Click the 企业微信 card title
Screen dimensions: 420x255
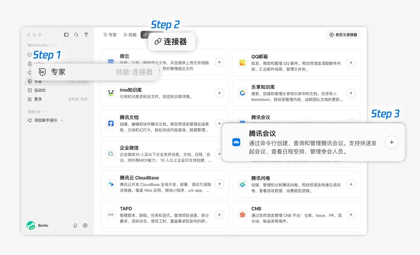[x=129, y=148]
